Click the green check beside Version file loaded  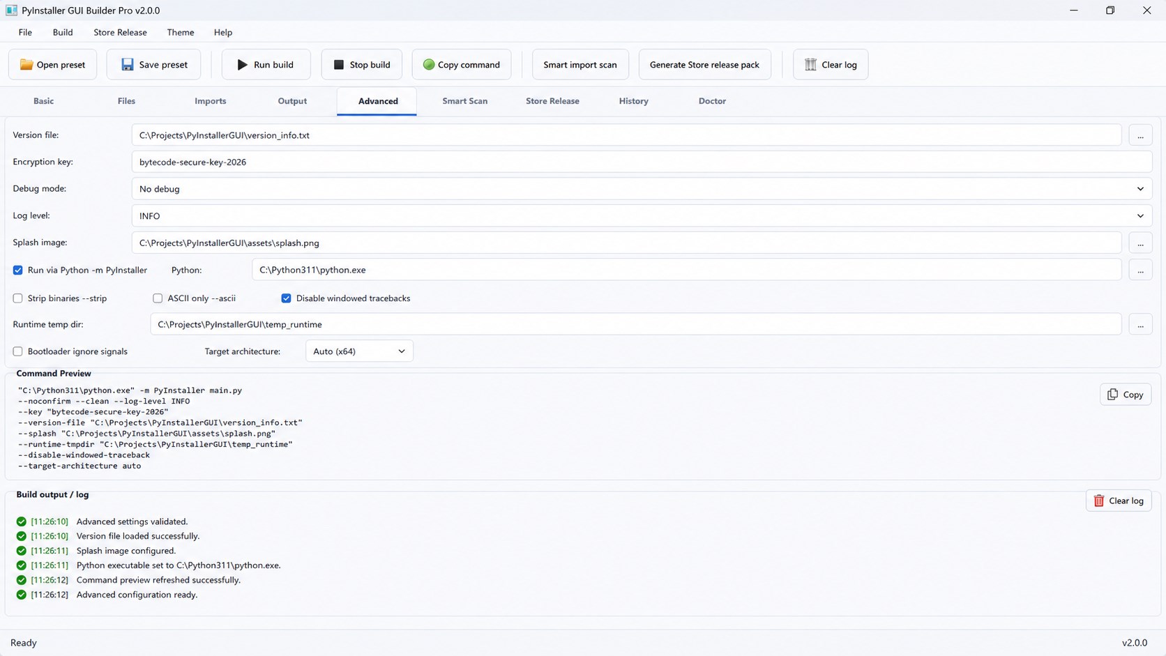[22, 536]
